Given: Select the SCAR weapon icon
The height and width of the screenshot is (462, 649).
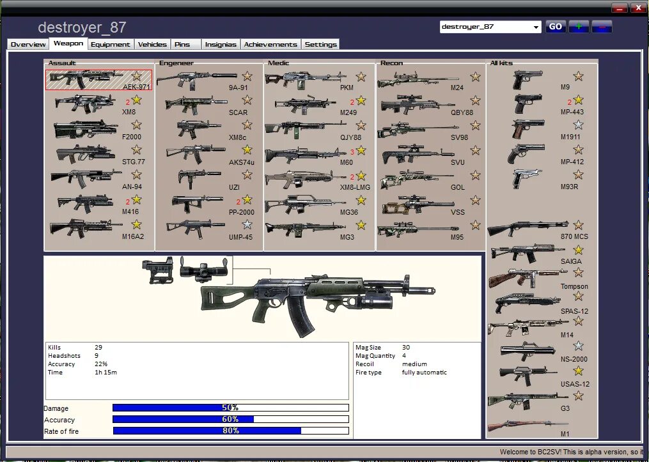Looking at the screenshot, I should (196, 105).
